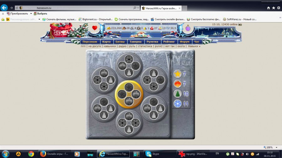
Task: Switch to Firefox 'Онлайн игры' taskbar window
Action: tap(54, 154)
